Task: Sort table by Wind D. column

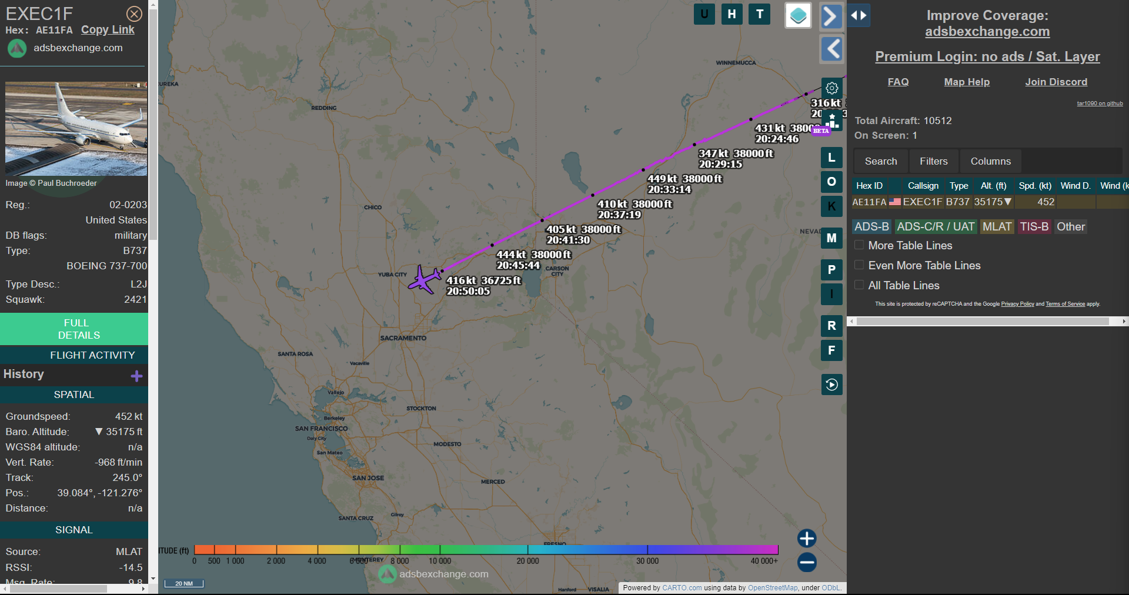Action: click(1075, 186)
